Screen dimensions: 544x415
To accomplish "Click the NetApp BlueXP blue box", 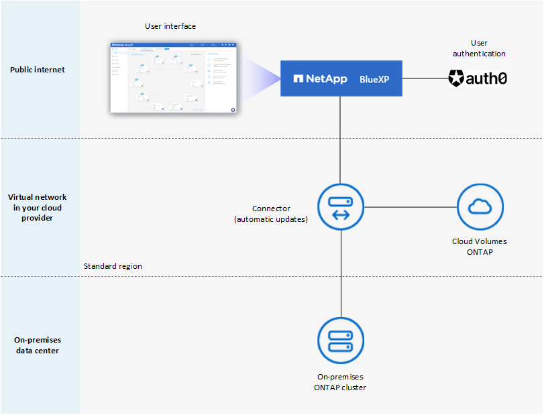I will (x=341, y=78).
